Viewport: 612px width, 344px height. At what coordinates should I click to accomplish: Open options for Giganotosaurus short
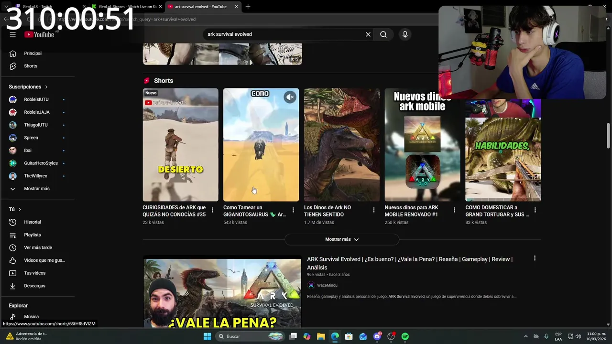pyautogui.click(x=293, y=210)
